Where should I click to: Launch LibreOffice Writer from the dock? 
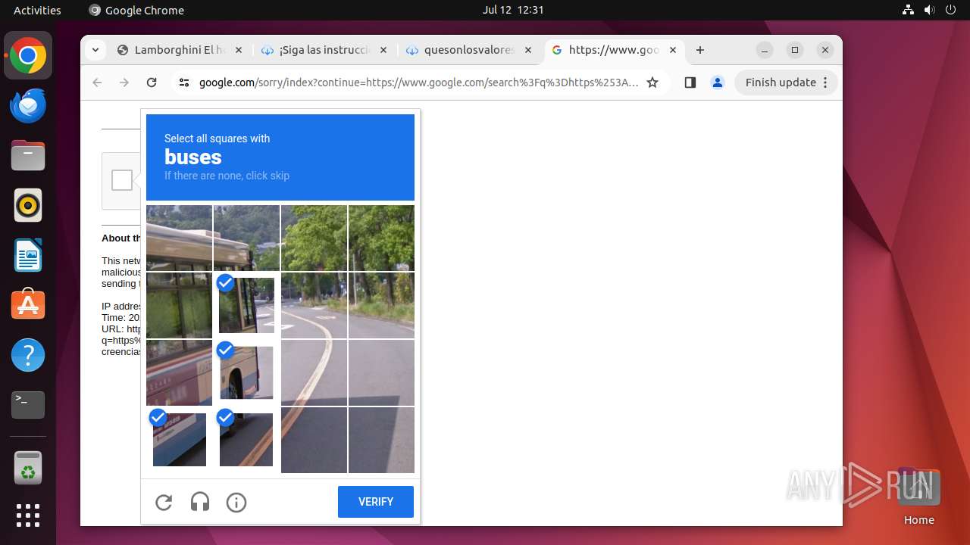click(28, 255)
